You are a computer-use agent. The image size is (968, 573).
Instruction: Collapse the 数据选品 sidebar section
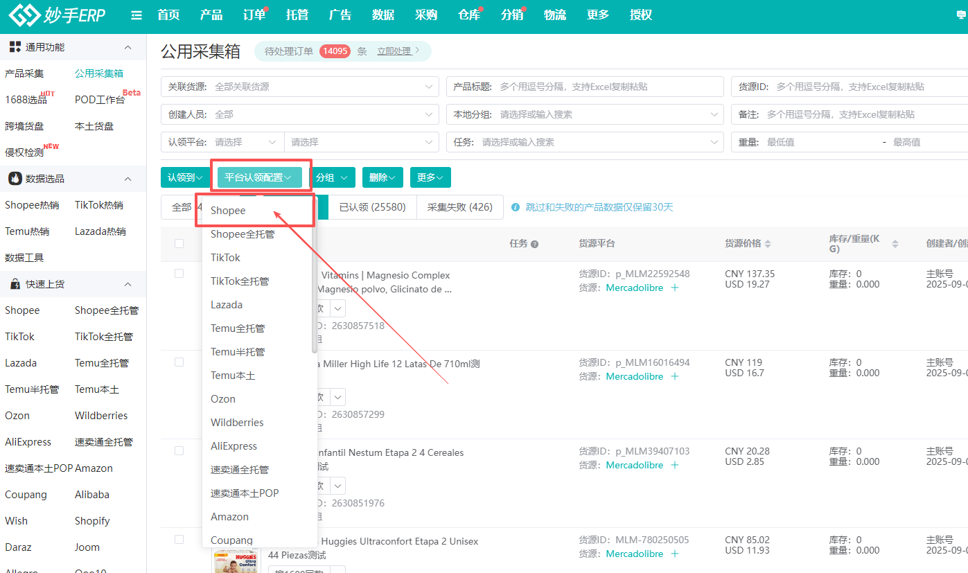tap(127, 179)
